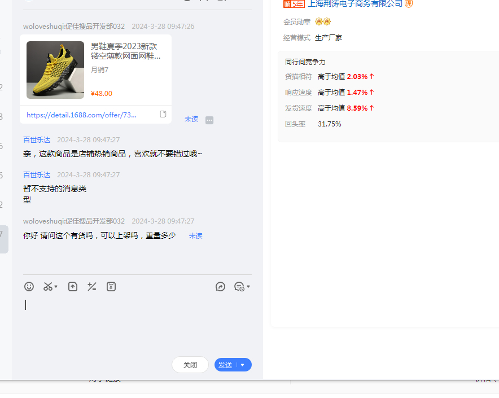Click the 关闭 close chat button
The height and width of the screenshot is (398, 499).
(x=190, y=365)
